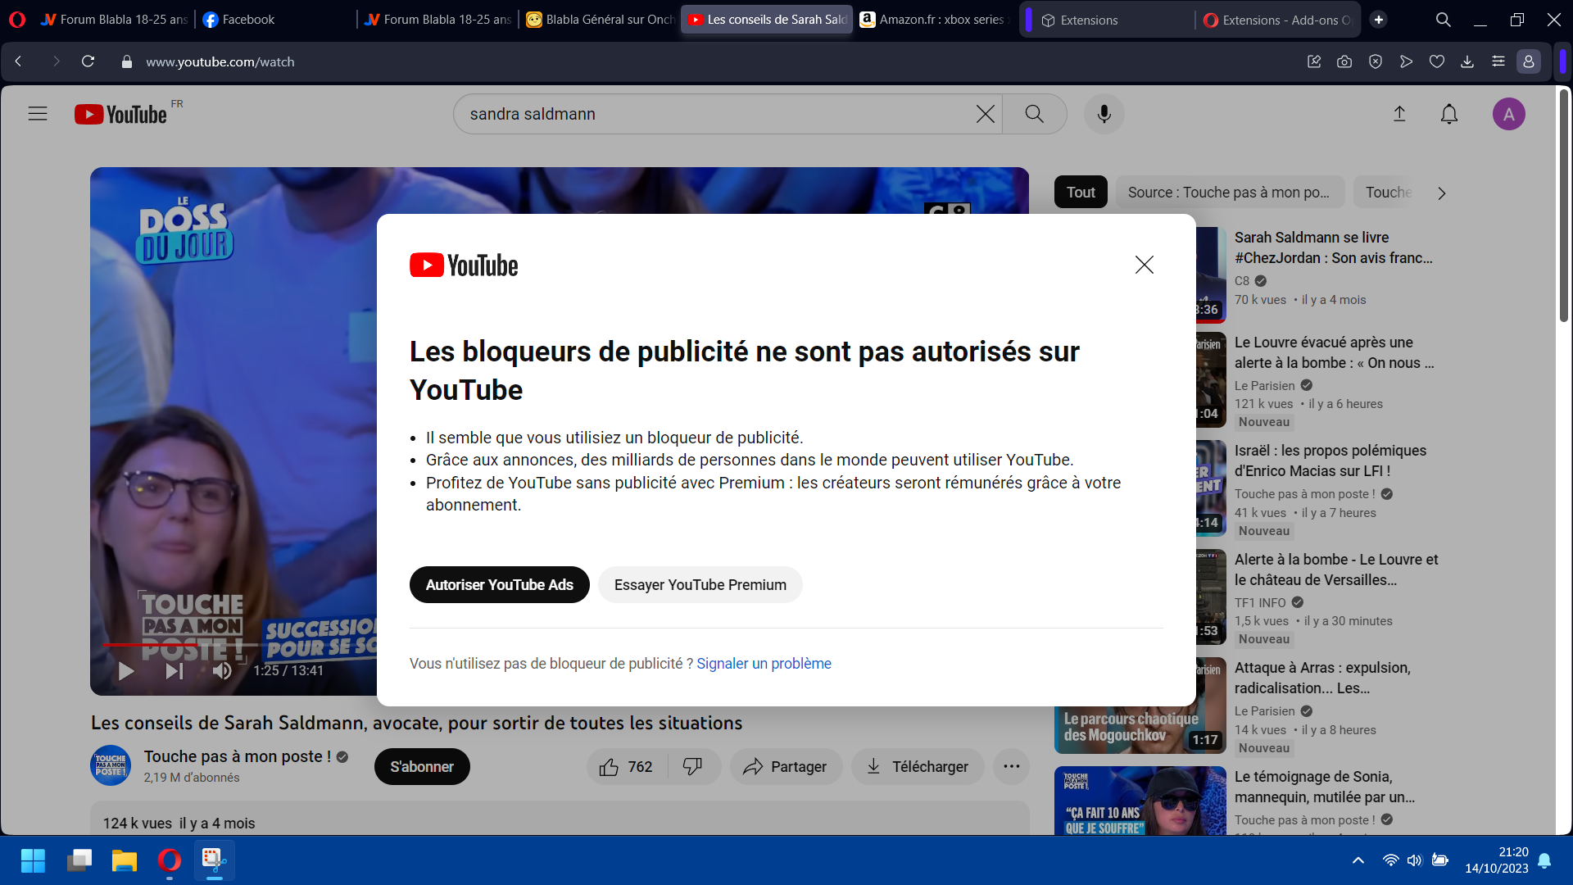
Task: Download the video with Télécharger button
Action: [918, 766]
